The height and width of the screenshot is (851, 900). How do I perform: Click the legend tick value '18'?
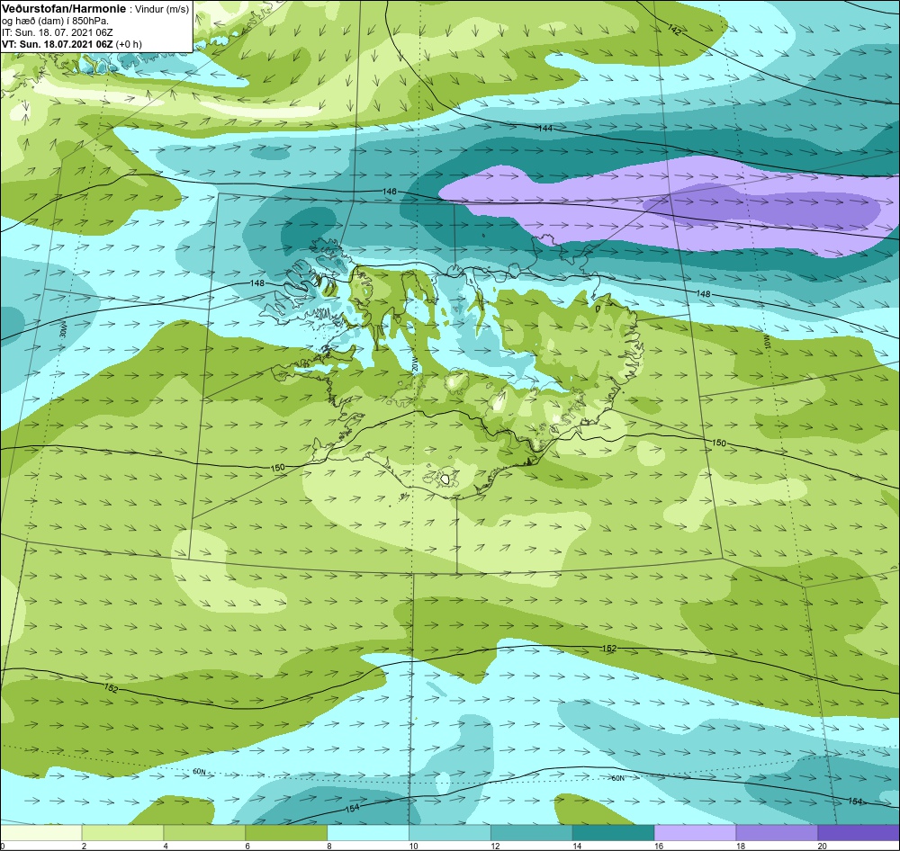tap(741, 846)
